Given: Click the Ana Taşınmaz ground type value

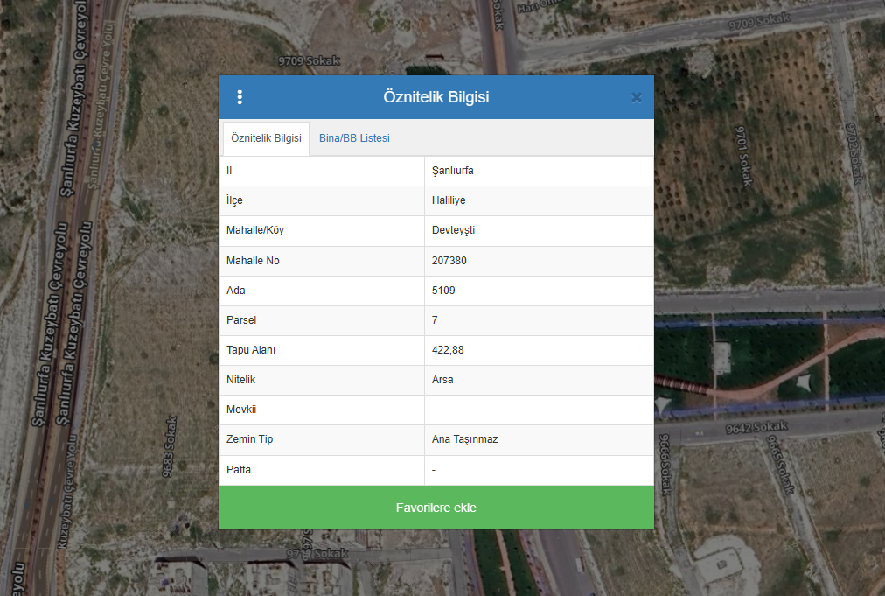Looking at the screenshot, I should pos(464,439).
